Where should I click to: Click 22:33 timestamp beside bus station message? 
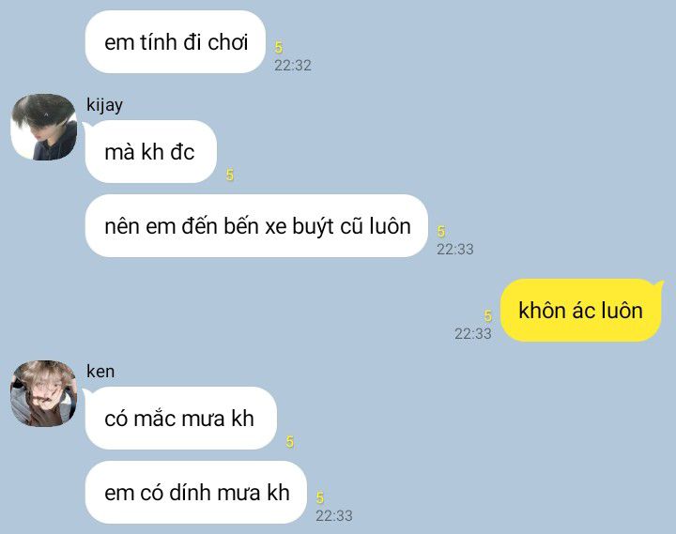(x=454, y=249)
